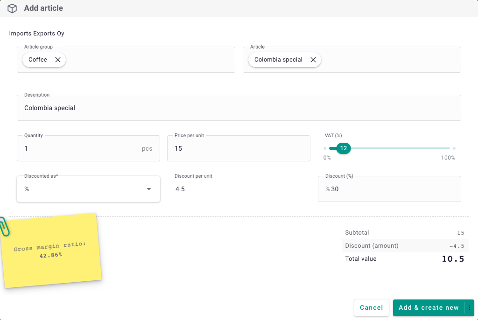The height and width of the screenshot is (320, 478).
Task: Click the Cancel button
Action: 372,308
